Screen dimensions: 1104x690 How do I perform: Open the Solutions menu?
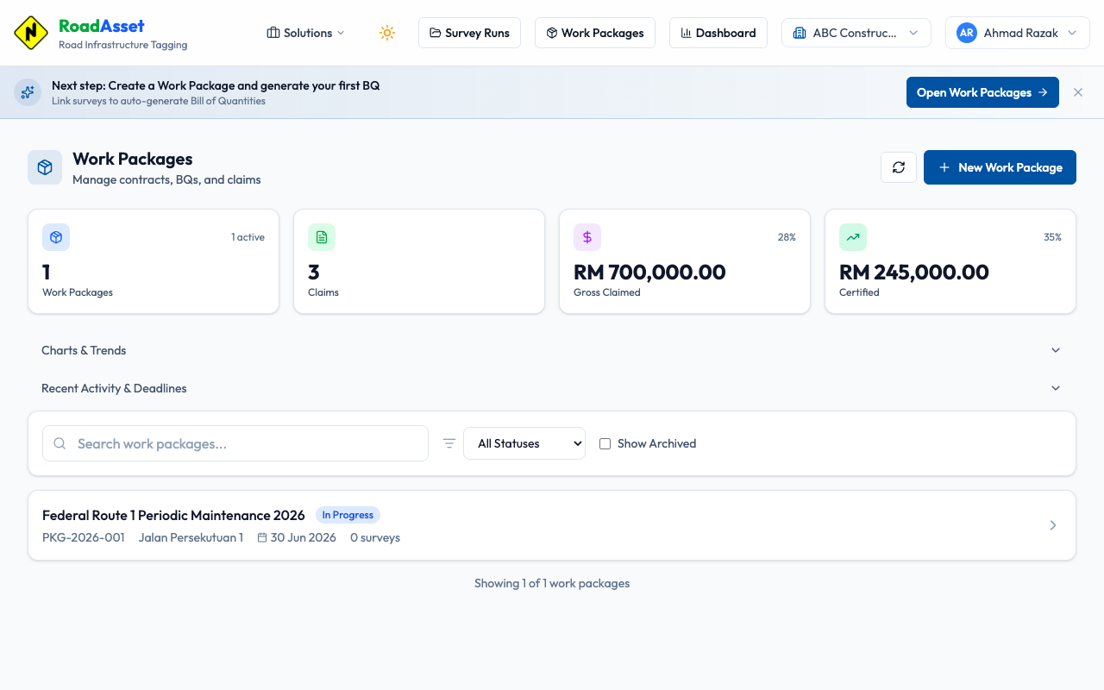pyautogui.click(x=306, y=33)
